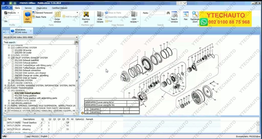
Task: Expand (49) MISCELLANEOUS node
Action: tap(9, 103)
